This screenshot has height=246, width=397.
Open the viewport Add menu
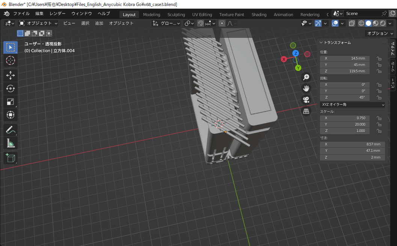(99, 23)
